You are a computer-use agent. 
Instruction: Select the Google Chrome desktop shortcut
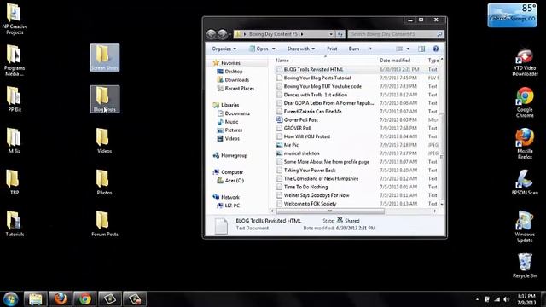pyautogui.click(x=525, y=102)
